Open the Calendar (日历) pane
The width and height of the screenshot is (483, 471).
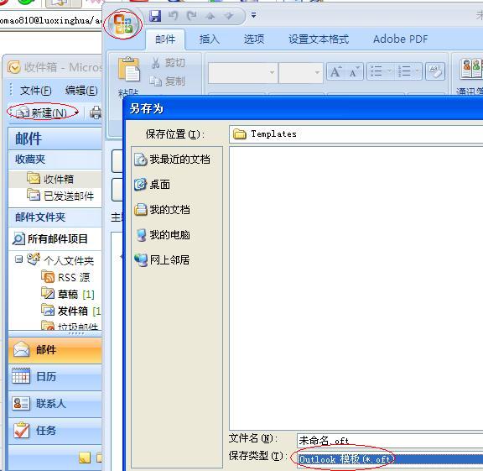pyautogui.click(x=55, y=377)
